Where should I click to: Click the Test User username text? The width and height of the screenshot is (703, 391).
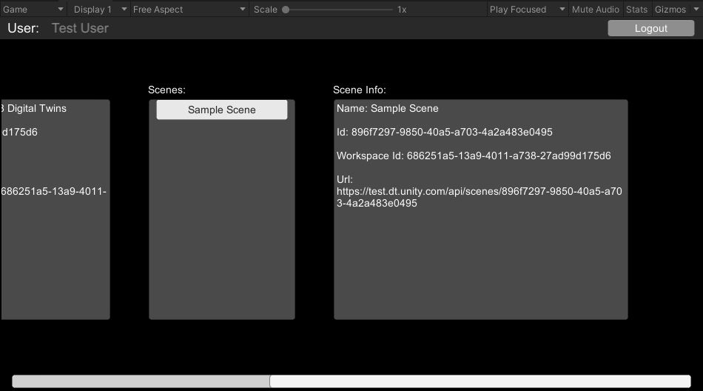(x=80, y=28)
